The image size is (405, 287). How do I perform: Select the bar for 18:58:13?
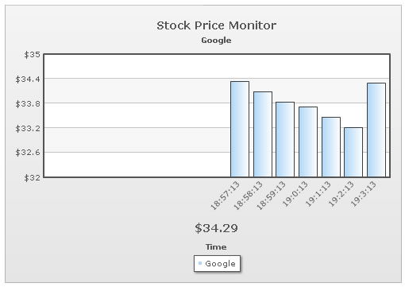click(x=263, y=134)
